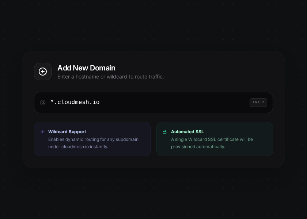Click the text "Enter a hostname or wildcard to route traffic."
Screen dimensions: 307x219
[111, 77]
